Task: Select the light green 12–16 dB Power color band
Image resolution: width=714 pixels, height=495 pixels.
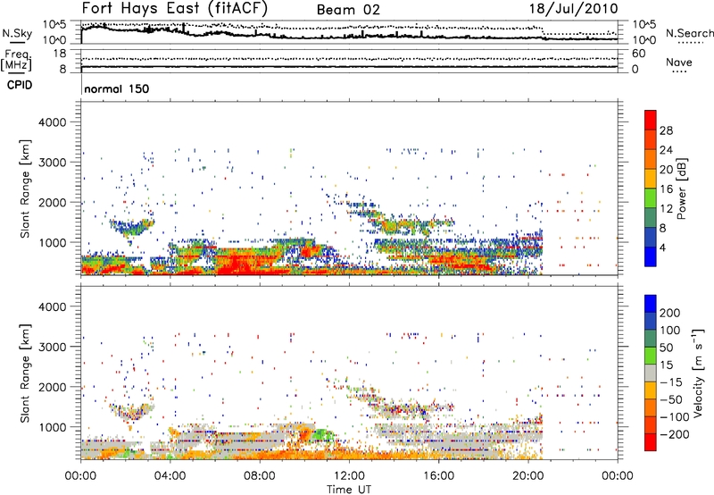Action: tap(651, 197)
